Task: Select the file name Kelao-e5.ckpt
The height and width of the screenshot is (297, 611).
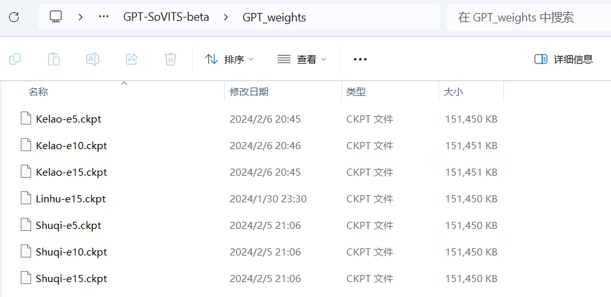Action: tap(69, 119)
